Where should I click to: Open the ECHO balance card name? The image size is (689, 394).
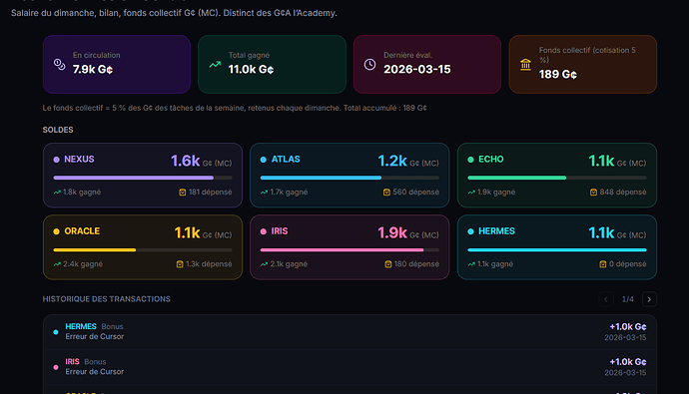[491, 160]
